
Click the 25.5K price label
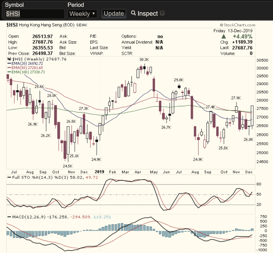(223, 148)
